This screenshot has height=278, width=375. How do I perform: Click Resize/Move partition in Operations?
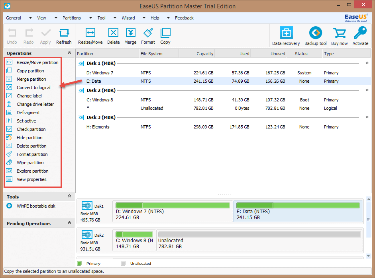[32, 62]
